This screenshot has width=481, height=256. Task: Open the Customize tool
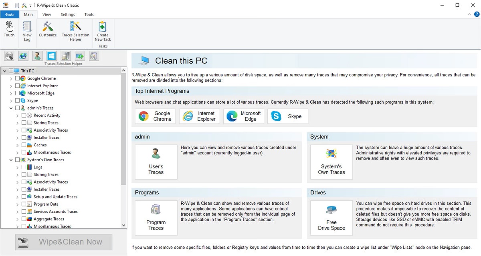(x=48, y=30)
